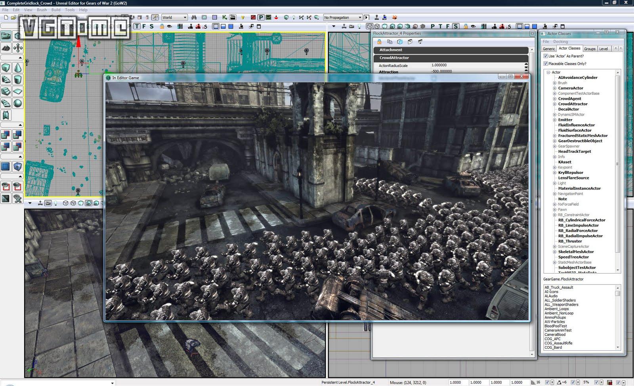Select the Cone brush builder tool
This screenshot has height=386, width=634.
tap(18, 68)
